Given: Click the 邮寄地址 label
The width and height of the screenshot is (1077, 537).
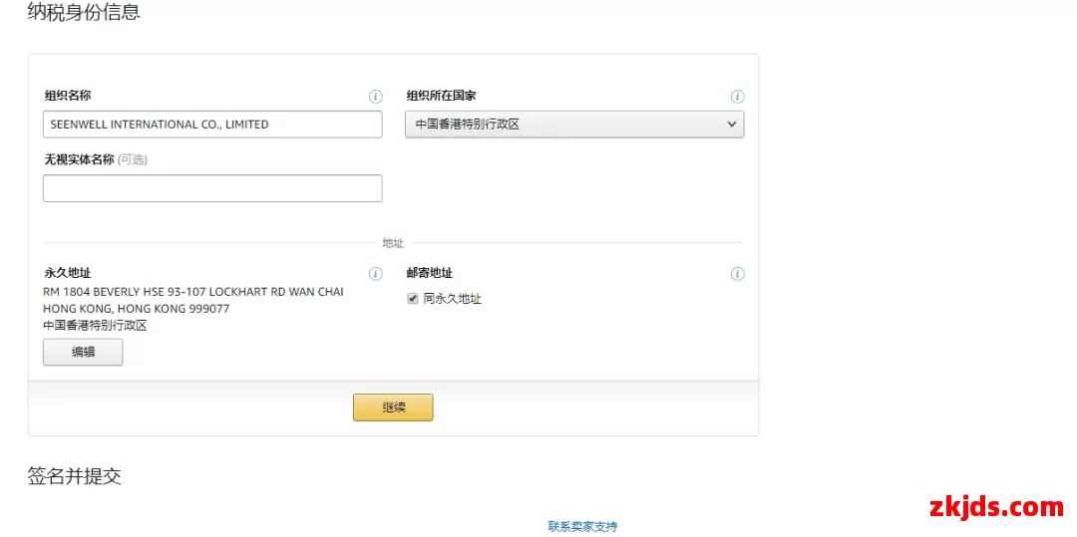Looking at the screenshot, I should [430, 273].
